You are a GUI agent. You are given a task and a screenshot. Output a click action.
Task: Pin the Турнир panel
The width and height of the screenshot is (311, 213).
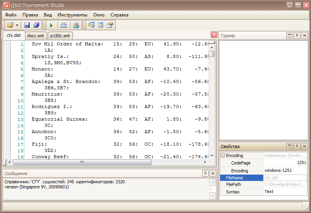click(x=297, y=36)
